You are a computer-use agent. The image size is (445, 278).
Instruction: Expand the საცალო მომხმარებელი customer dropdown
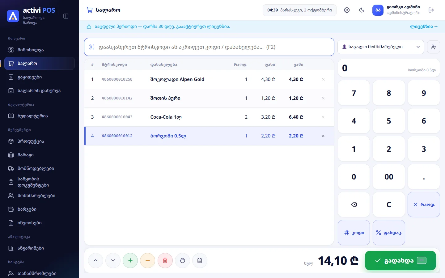(x=381, y=47)
